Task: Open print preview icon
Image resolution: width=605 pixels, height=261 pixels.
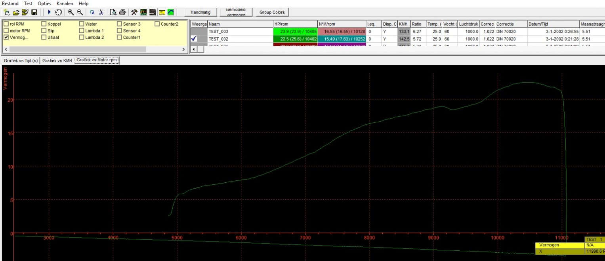Action: 113,12
